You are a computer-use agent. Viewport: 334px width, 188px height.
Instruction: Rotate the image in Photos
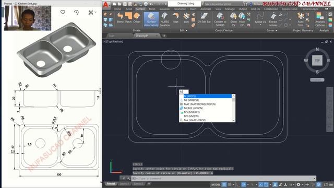tap(76, 13)
